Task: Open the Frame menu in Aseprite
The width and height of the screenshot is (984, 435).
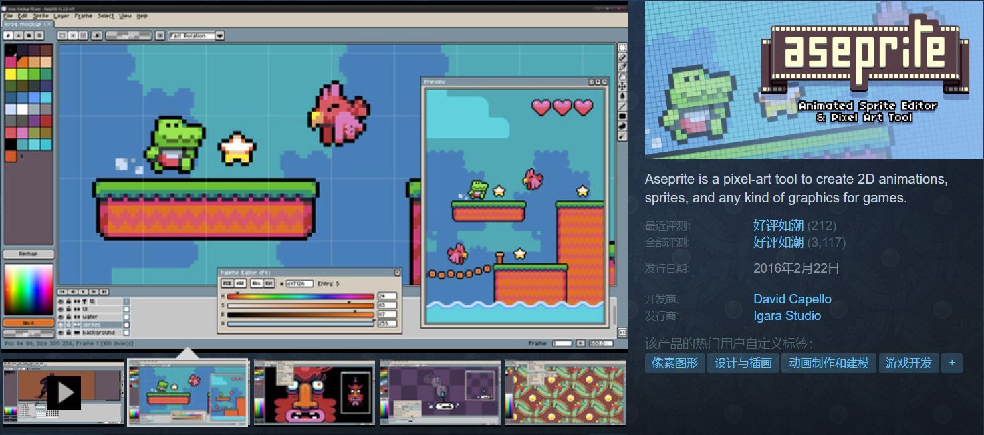Action: tap(84, 16)
